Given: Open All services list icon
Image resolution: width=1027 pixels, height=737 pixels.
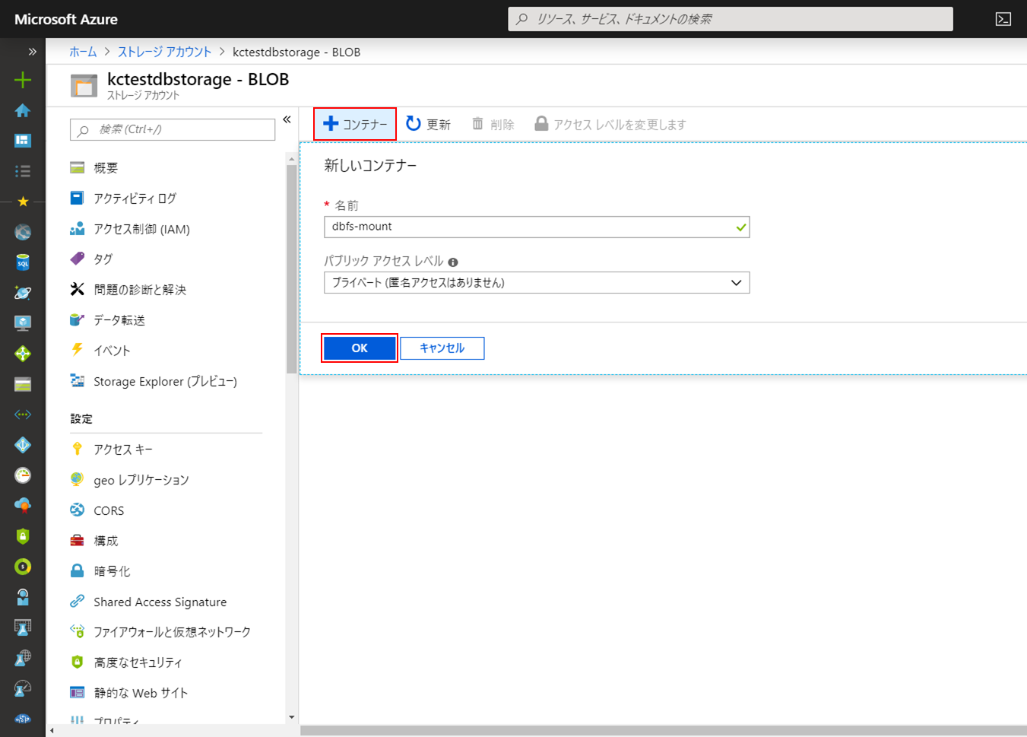Looking at the screenshot, I should coord(23,171).
